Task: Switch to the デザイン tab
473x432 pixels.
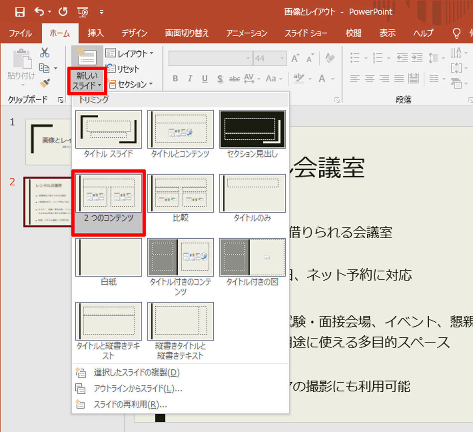Action: pos(134,33)
